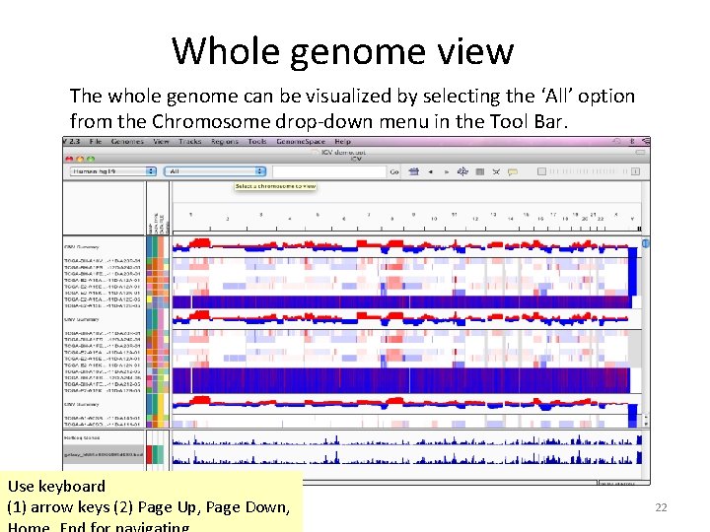Click the zoom out minus box on zoom slider
Viewport: 710px width, 532px height.
pyautogui.click(x=541, y=171)
